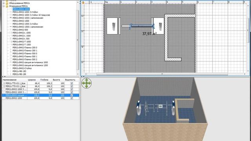Click the icon beside PERCo BH02-500 in catalog

pos(11,30)
